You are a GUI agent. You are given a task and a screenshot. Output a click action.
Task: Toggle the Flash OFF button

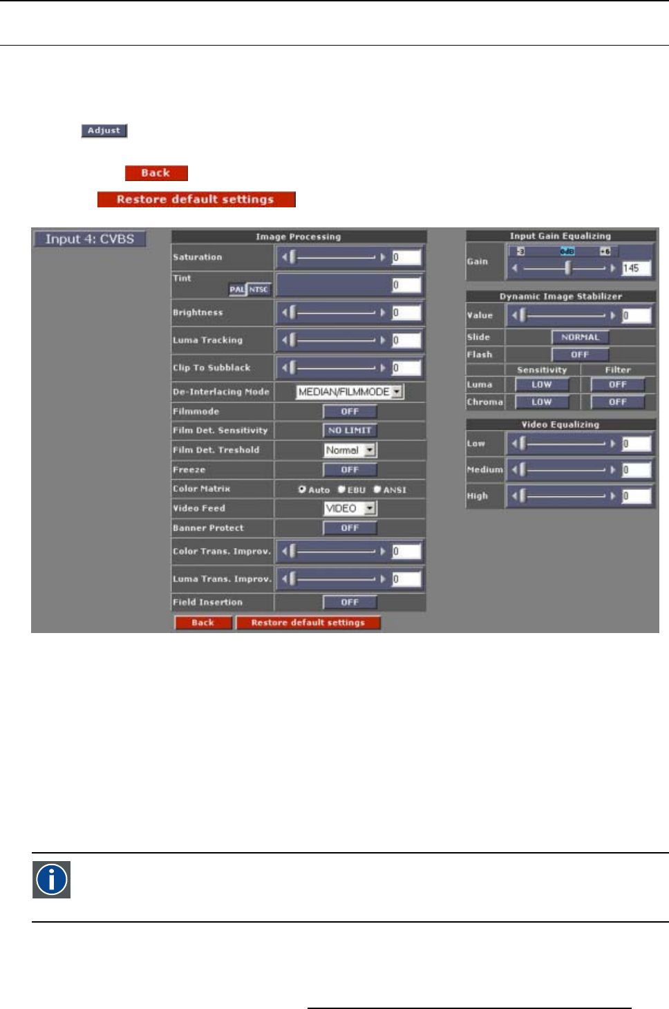[580, 355]
